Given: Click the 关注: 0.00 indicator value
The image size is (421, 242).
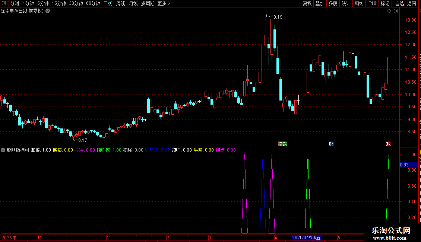Looking at the screenshot, I should point(85,150).
